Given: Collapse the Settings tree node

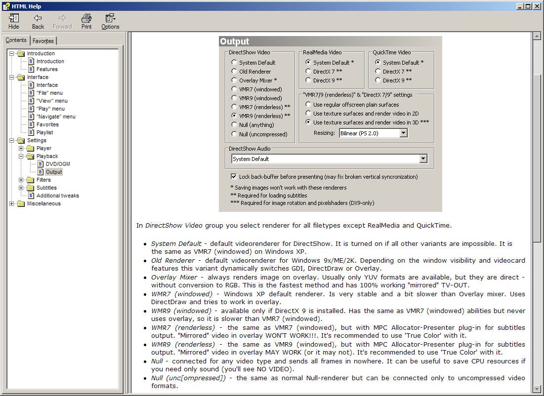Looking at the screenshot, I should click(x=12, y=140).
